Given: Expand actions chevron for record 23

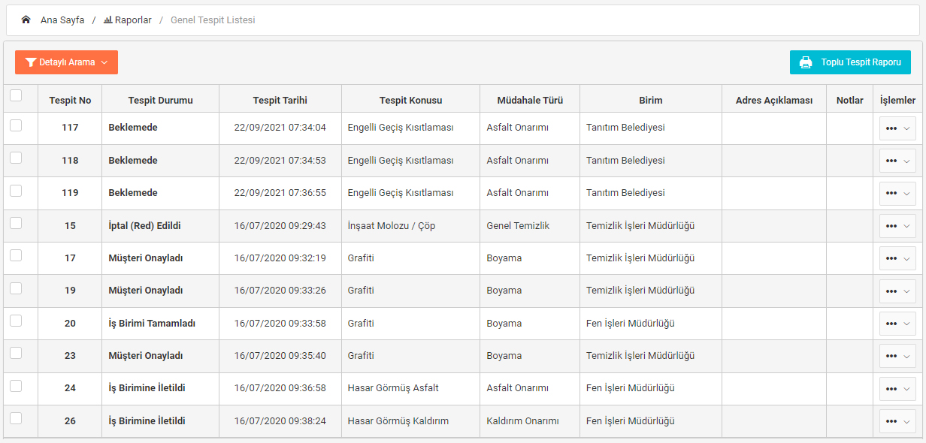Looking at the screenshot, I should [906, 357].
